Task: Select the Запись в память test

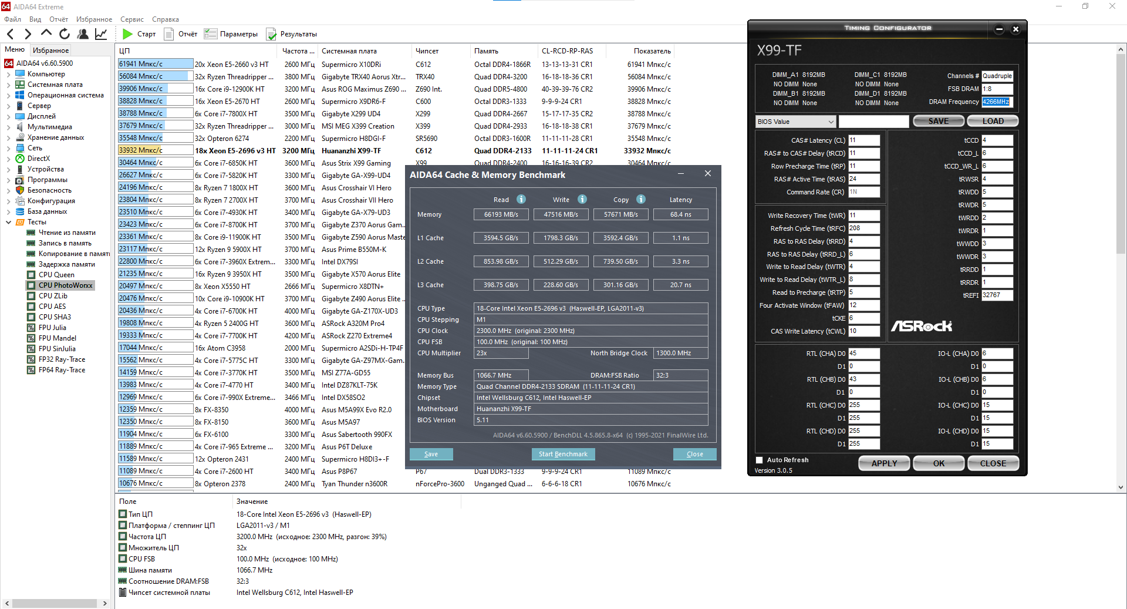Action: (65, 243)
